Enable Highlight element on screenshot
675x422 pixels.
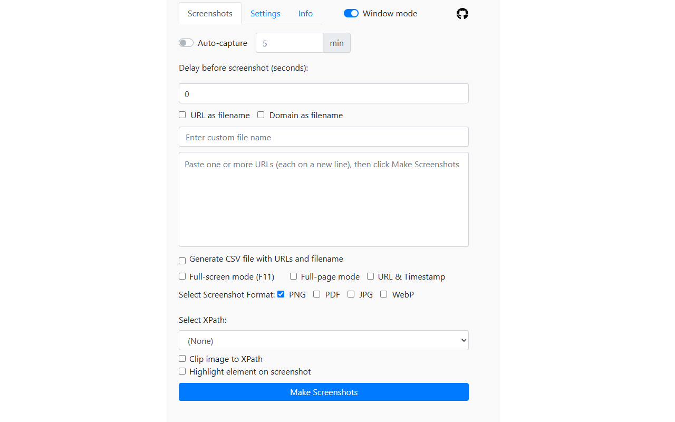click(x=182, y=371)
